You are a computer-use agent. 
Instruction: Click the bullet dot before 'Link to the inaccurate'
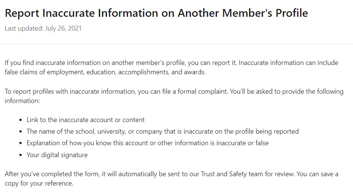pyautogui.click(x=21, y=120)
